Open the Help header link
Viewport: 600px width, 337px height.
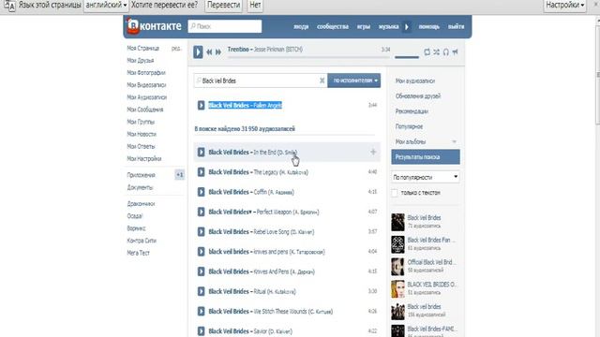tap(429, 26)
